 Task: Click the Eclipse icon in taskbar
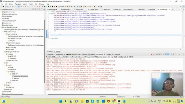pos(119,101)
